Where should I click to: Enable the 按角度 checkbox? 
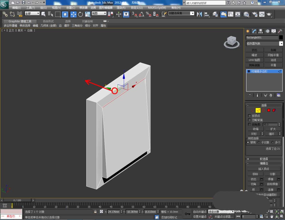249,125
